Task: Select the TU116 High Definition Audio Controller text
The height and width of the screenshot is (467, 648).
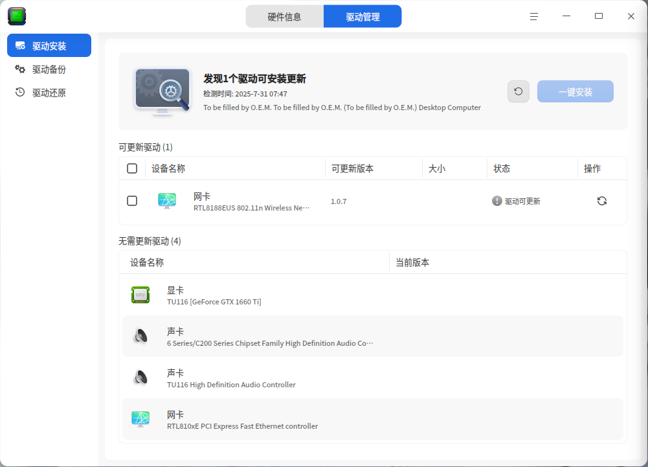Action: coord(232,385)
